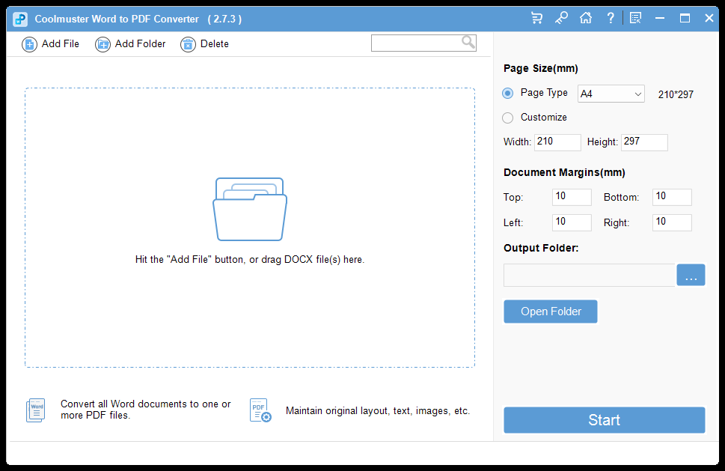The height and width of the screenshot is (471, 725).
Task: Browse output folder with the ellipsis button
Action: [x=691, y=276]
